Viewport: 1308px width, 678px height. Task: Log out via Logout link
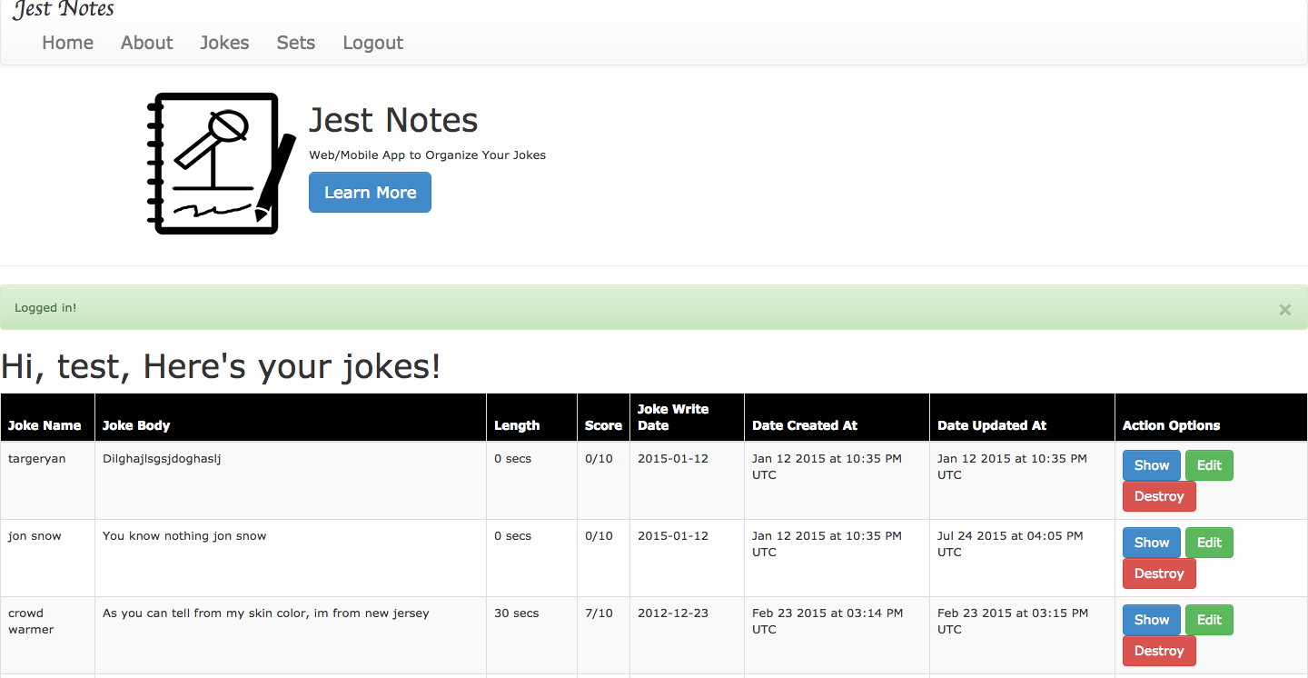[x=373, y=43]
